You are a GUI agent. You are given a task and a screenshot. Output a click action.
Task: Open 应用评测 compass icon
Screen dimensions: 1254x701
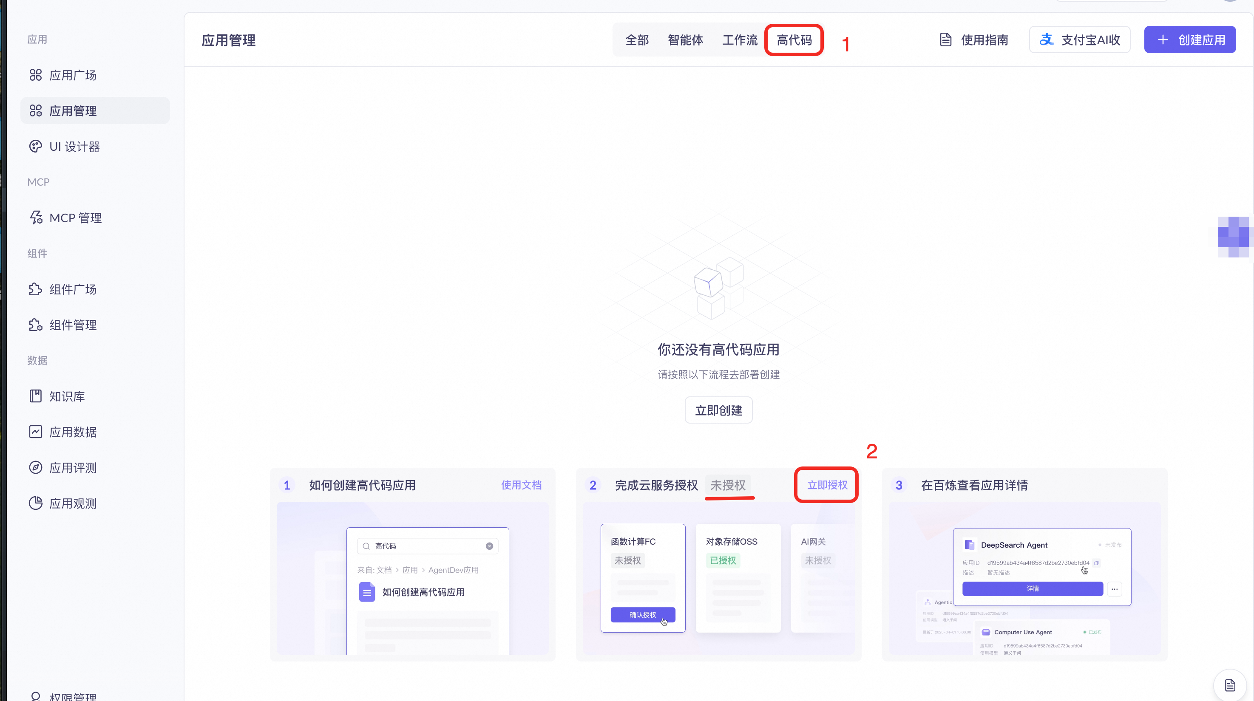36,467
